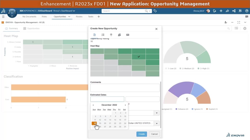250x140 pixels.
Task: Open the people tab in dialog
Action: pyautogui.click(x=120, y=35)
